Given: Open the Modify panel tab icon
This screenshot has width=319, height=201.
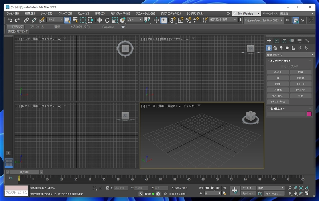Looking at the screenshot, I should point(276,41).
